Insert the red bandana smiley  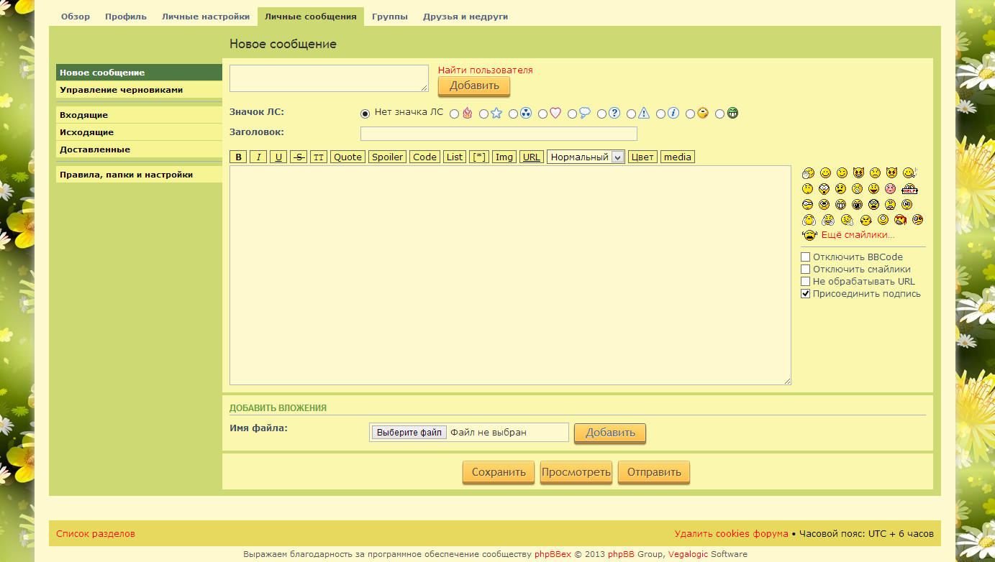pyautogui.click(x=900, y=220)
